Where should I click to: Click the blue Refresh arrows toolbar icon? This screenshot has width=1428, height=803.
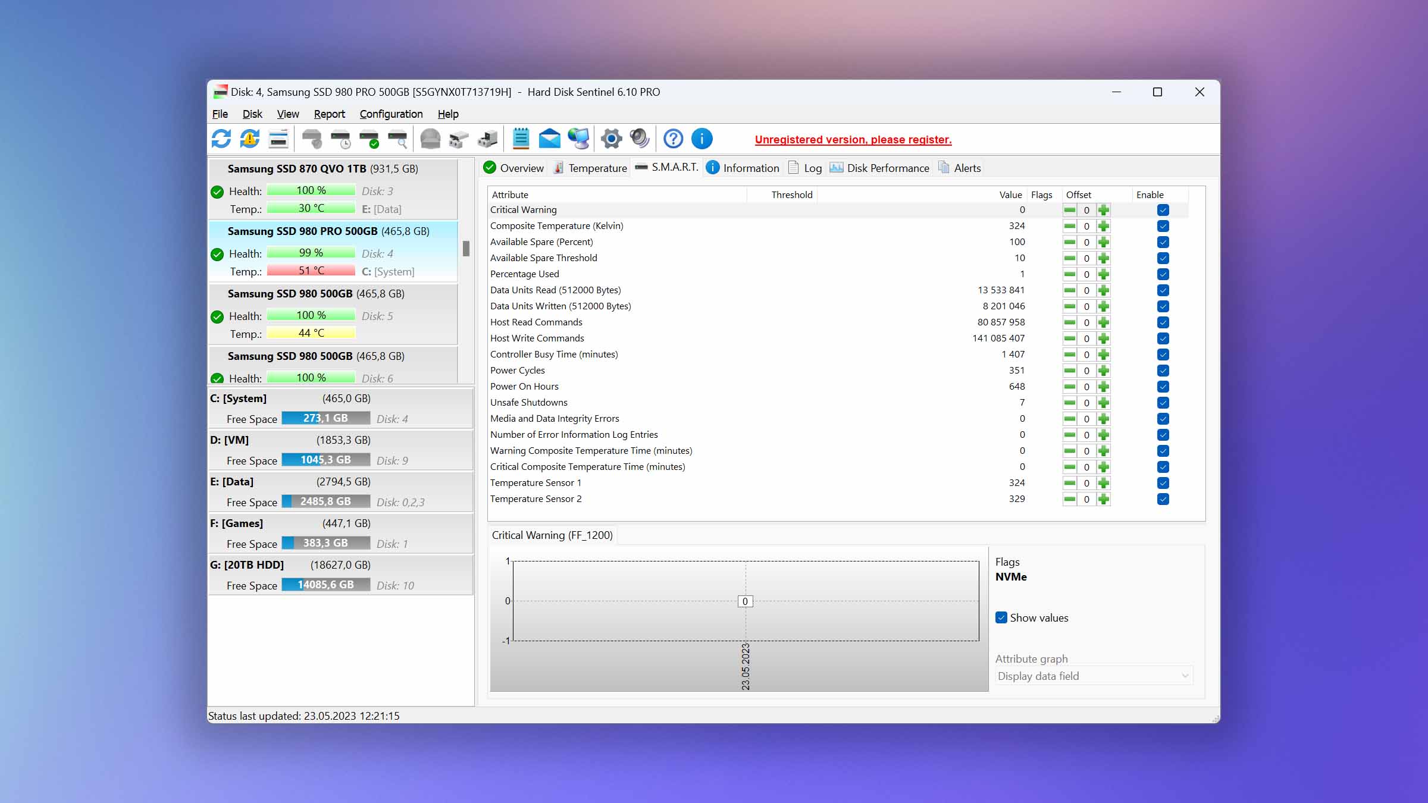coord(221,139)
